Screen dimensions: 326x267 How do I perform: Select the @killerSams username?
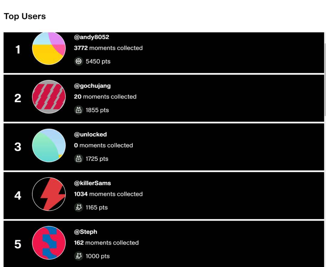point(92,183)
